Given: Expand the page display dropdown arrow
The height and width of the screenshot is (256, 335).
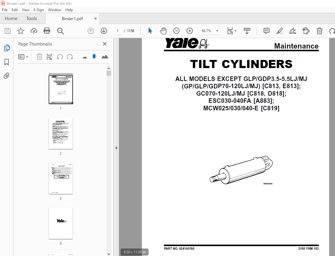Looking at the screenshot, I should 235,31.
